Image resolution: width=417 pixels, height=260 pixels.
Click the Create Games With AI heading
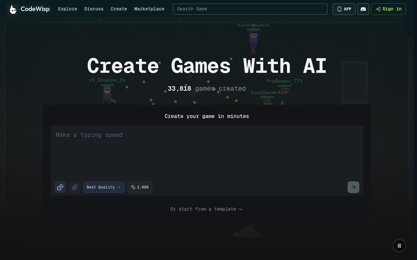207,66
